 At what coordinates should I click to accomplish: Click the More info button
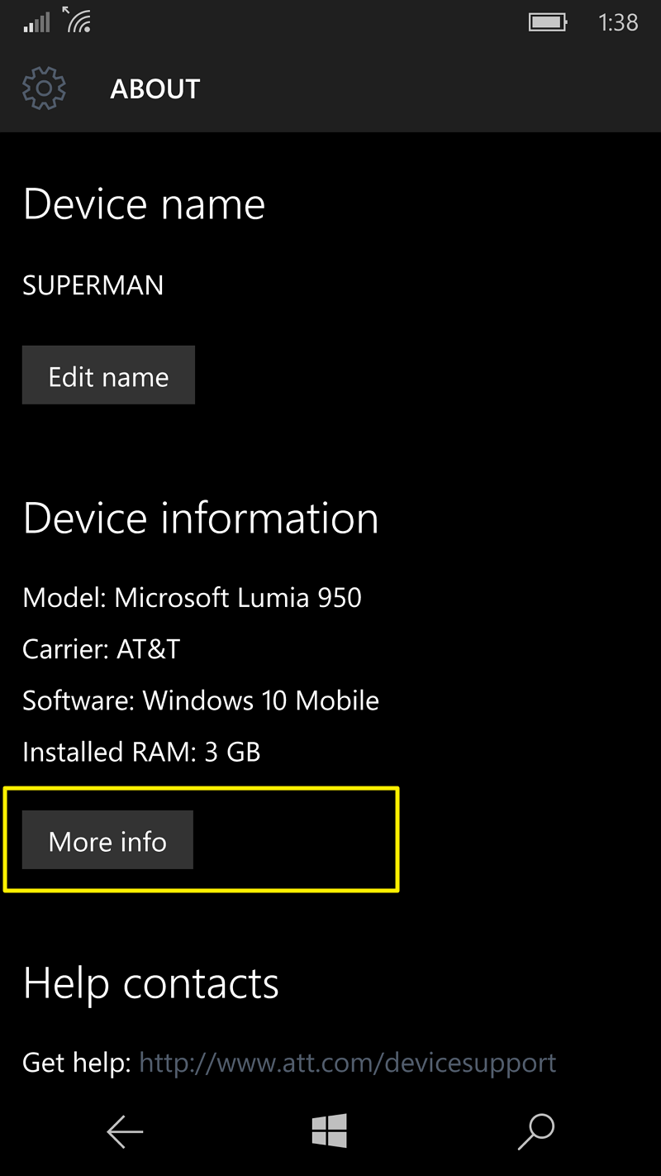(x=107, y=839)
